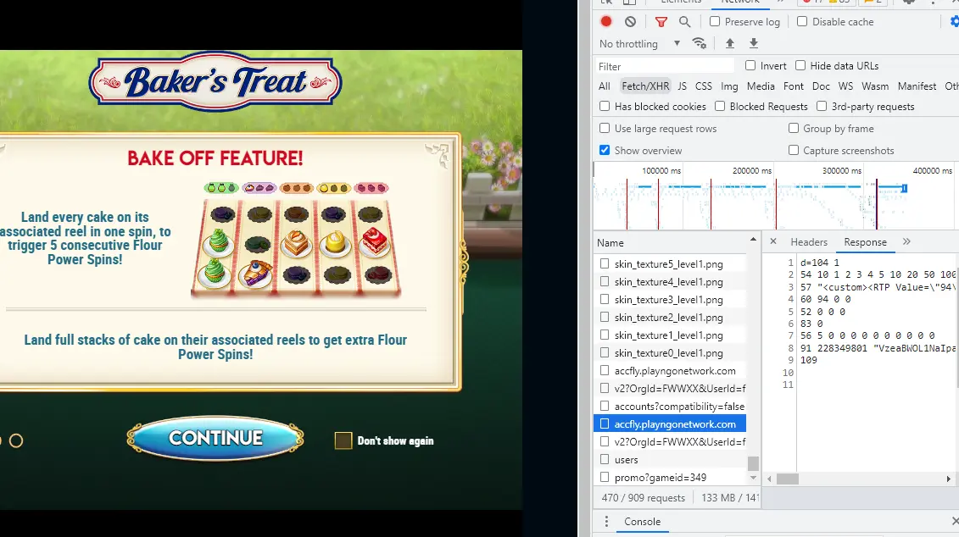This screenshot has width=959, height=537.
Task: Enable Group by frame
Action: [x=794, y=128]
